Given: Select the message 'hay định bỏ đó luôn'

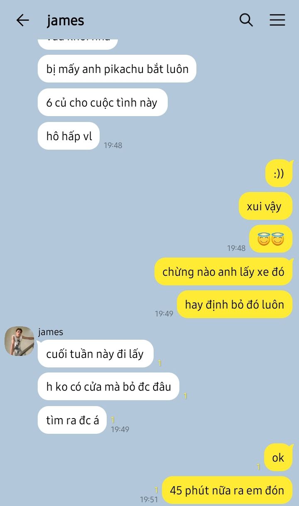Looking at the screenshot, I should click(x=235, y=304).
